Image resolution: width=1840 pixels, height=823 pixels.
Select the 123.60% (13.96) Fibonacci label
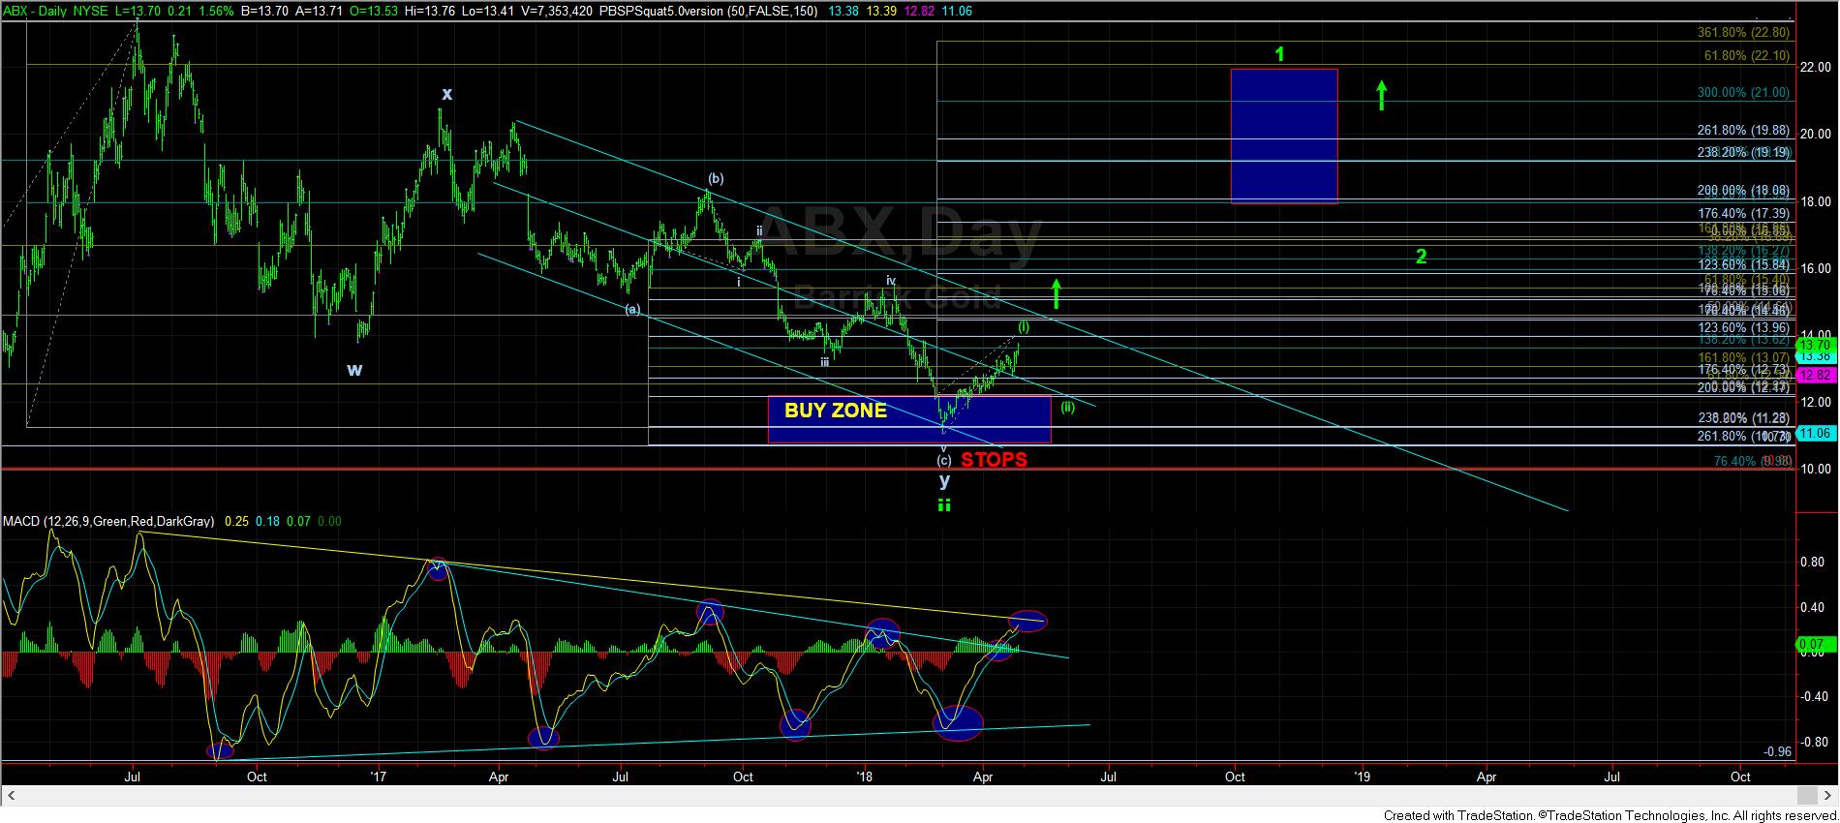[x=1744, y=328]
